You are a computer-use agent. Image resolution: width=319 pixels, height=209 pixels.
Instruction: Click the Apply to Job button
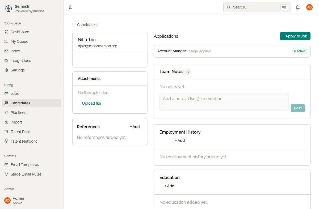tap(295, 36)
